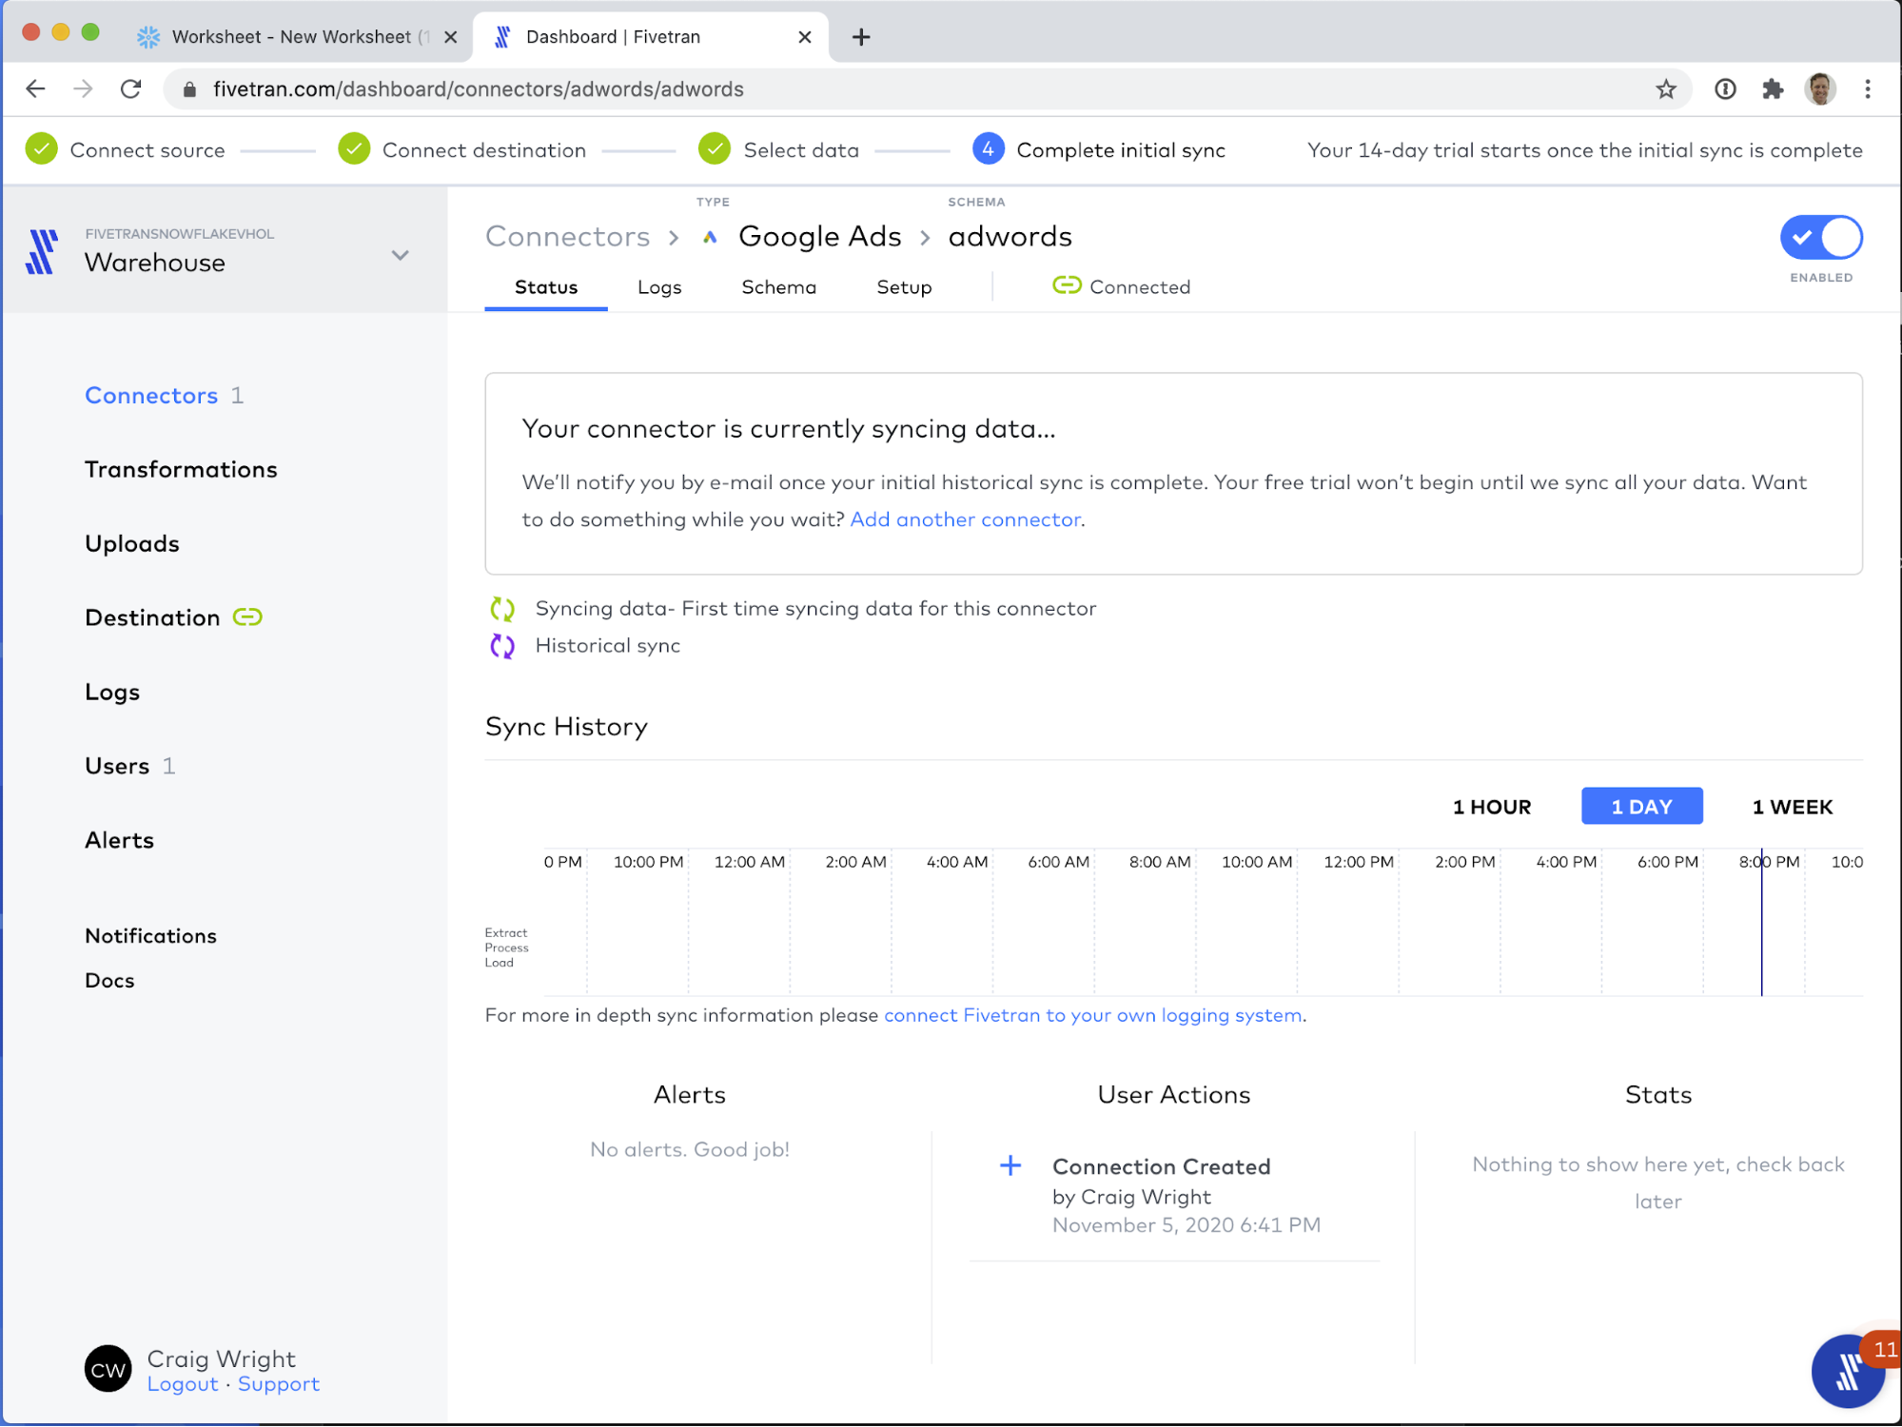The image size is (1902, 1427).
Task: Click the Add another connector link
Action: pos(965,519)
